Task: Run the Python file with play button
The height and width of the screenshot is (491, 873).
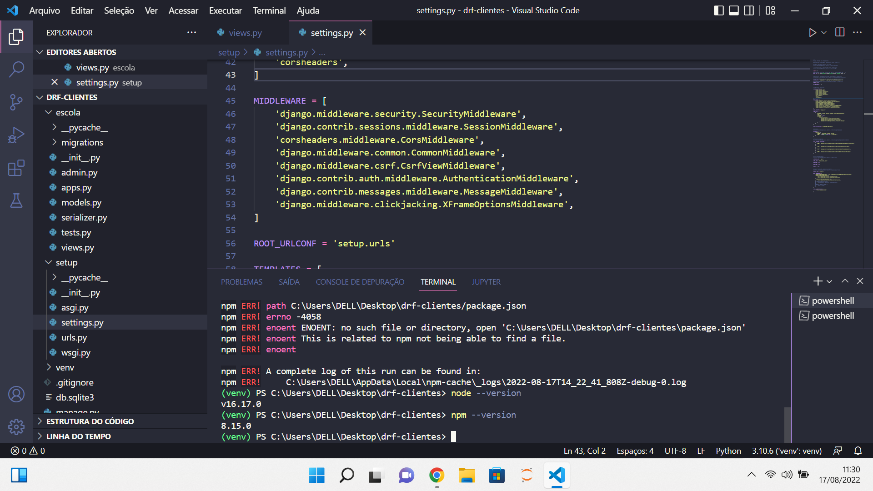Action: click(813, 33)
